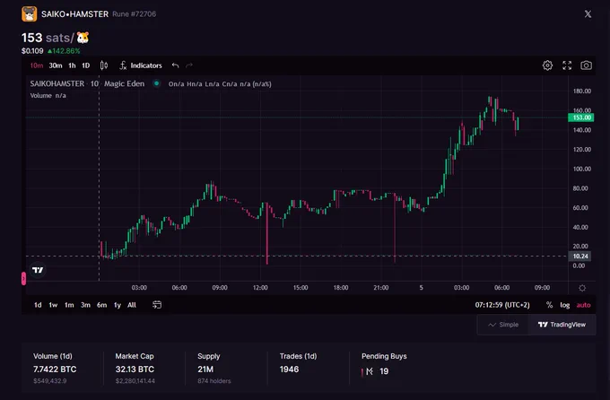Set time range to 1d
This screenshot has width=610, height=400.
(38, 305)
